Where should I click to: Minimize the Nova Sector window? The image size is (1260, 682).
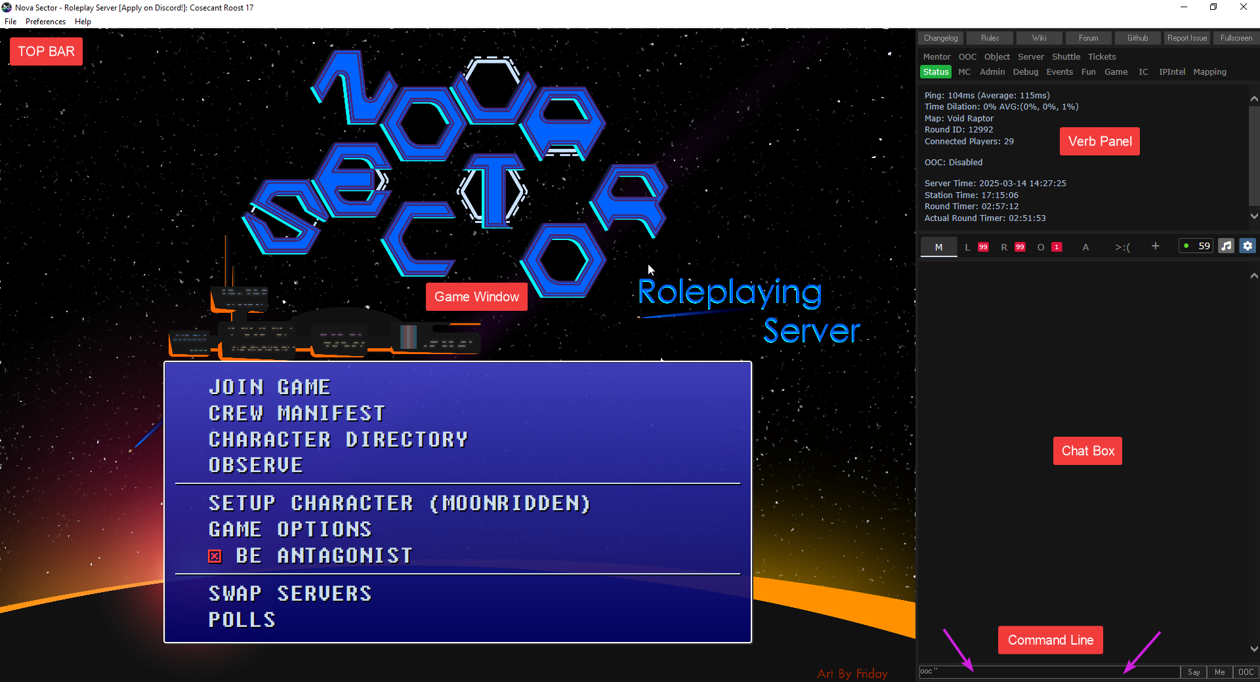(1184, 7)
